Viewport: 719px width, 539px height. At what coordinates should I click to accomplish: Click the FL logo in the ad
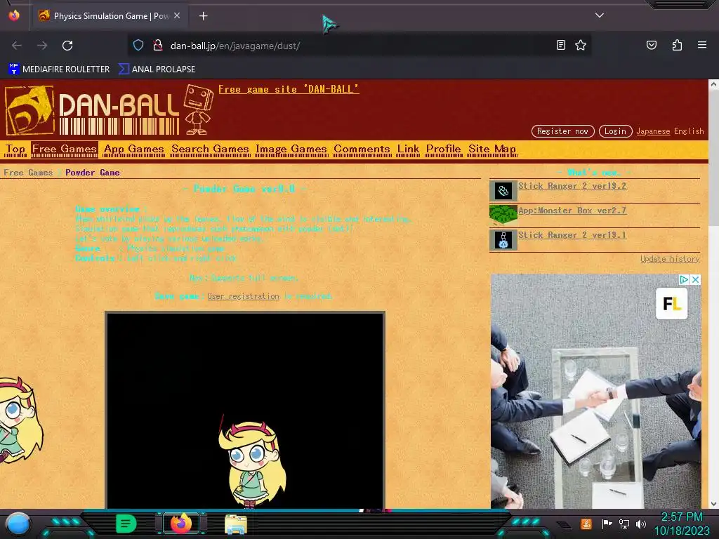pyautogui.click(x=672, y=303)
